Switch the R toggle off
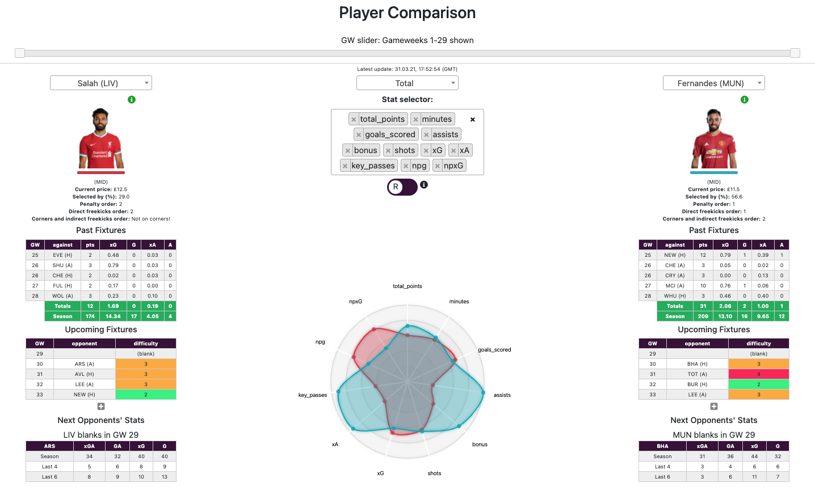Image resolution: width=815 pixels, height=499 pixels. 402,187
